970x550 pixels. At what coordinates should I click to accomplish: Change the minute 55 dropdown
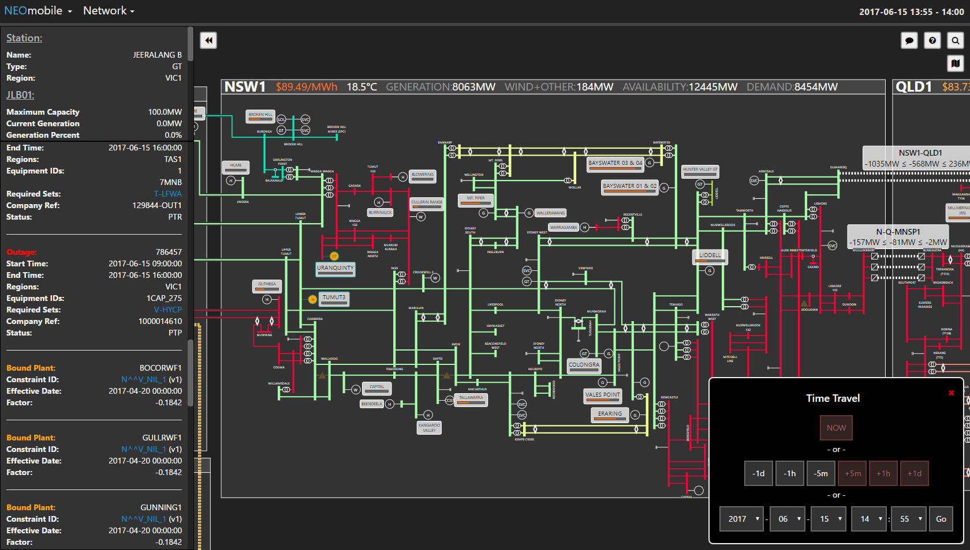coord(909,519)
